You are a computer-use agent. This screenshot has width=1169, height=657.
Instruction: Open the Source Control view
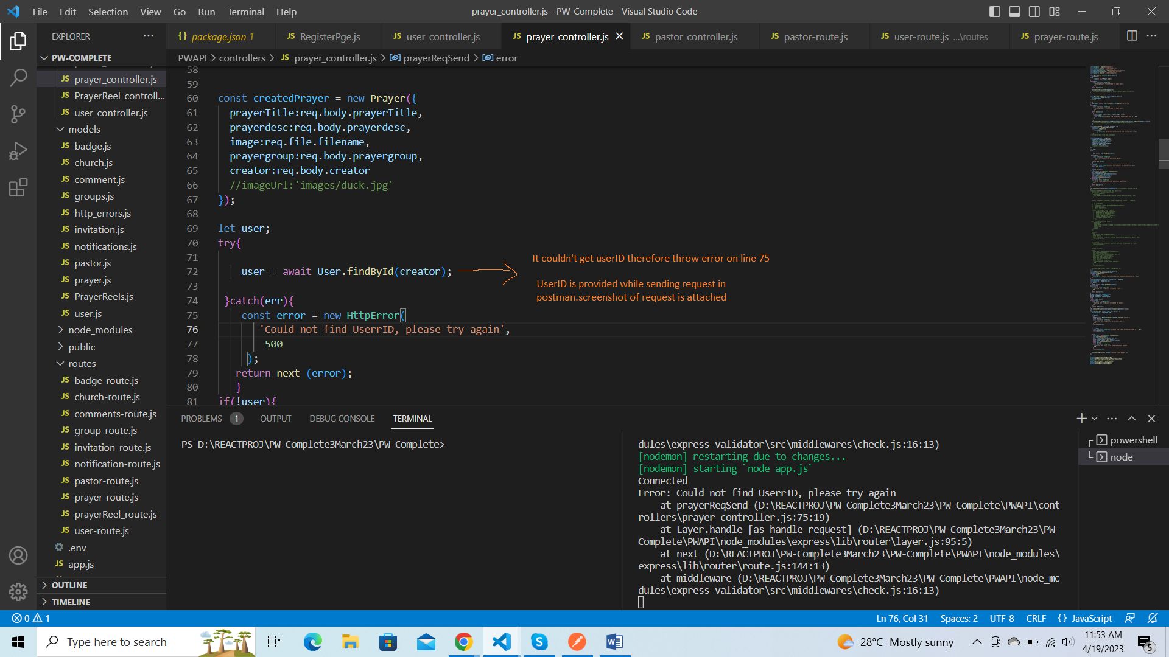click(18, 114)
